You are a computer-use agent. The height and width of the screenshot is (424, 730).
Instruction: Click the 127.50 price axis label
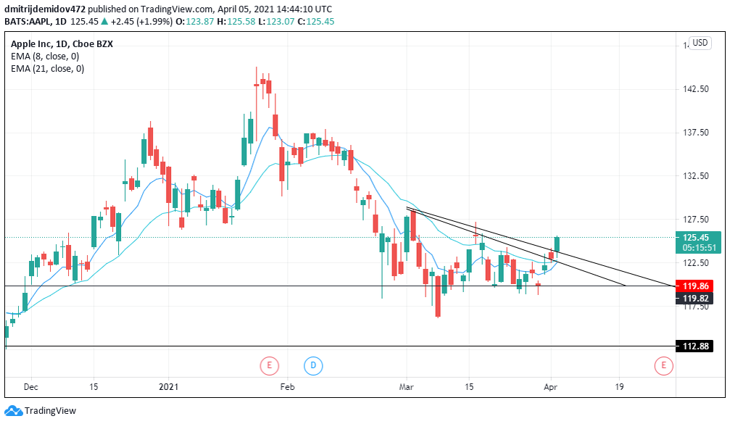695,219
